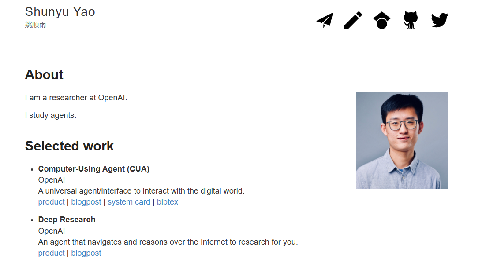This screenshot has height=260, width=482.
Task: Open the system card link
Action: [x=129, y=202]
